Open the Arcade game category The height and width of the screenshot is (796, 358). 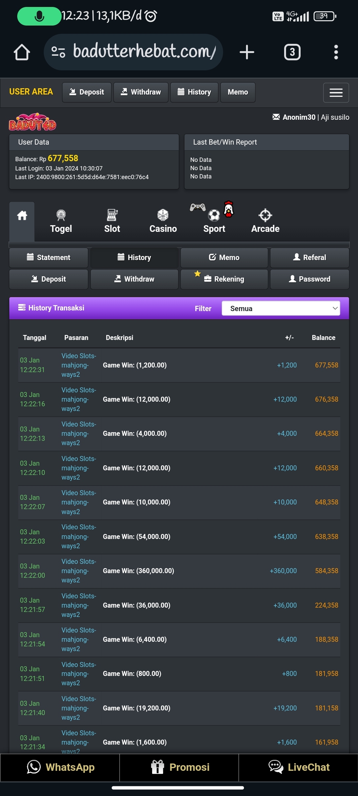tap(265, 222)
